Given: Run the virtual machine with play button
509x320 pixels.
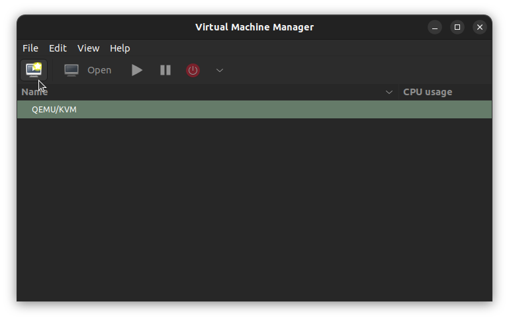Looking at the screenshot, I should pos(137,70).
